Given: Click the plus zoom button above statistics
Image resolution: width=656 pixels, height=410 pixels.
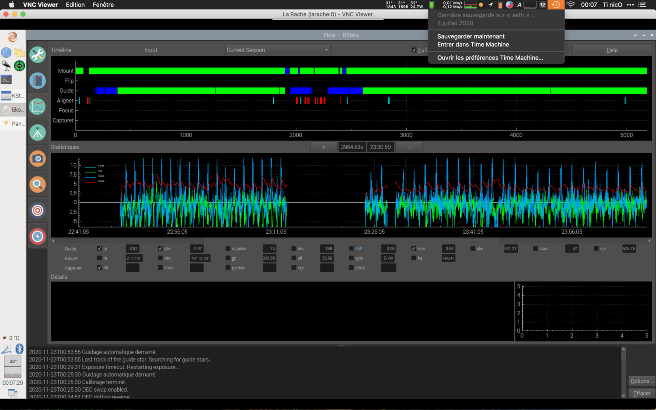Looking at the screenshot, I should [x=324, y=147].
